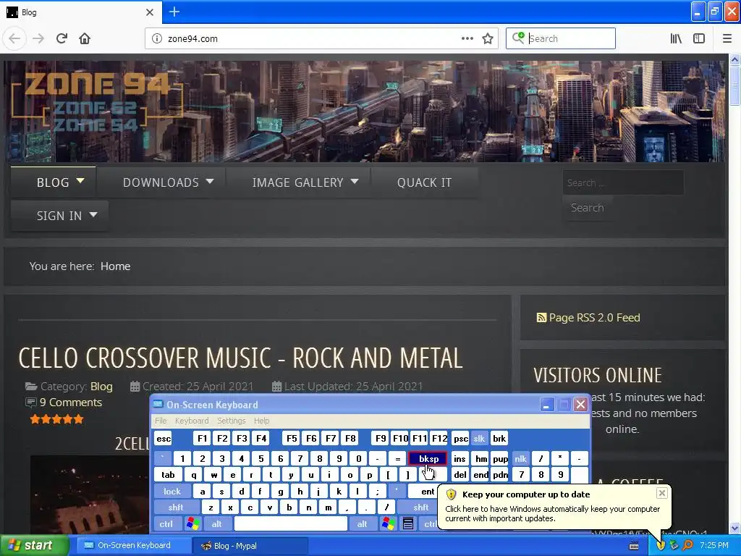Bookmark this page with the star
The width and height of the screenshot is (741, 556).
click(x=487, y=38)
